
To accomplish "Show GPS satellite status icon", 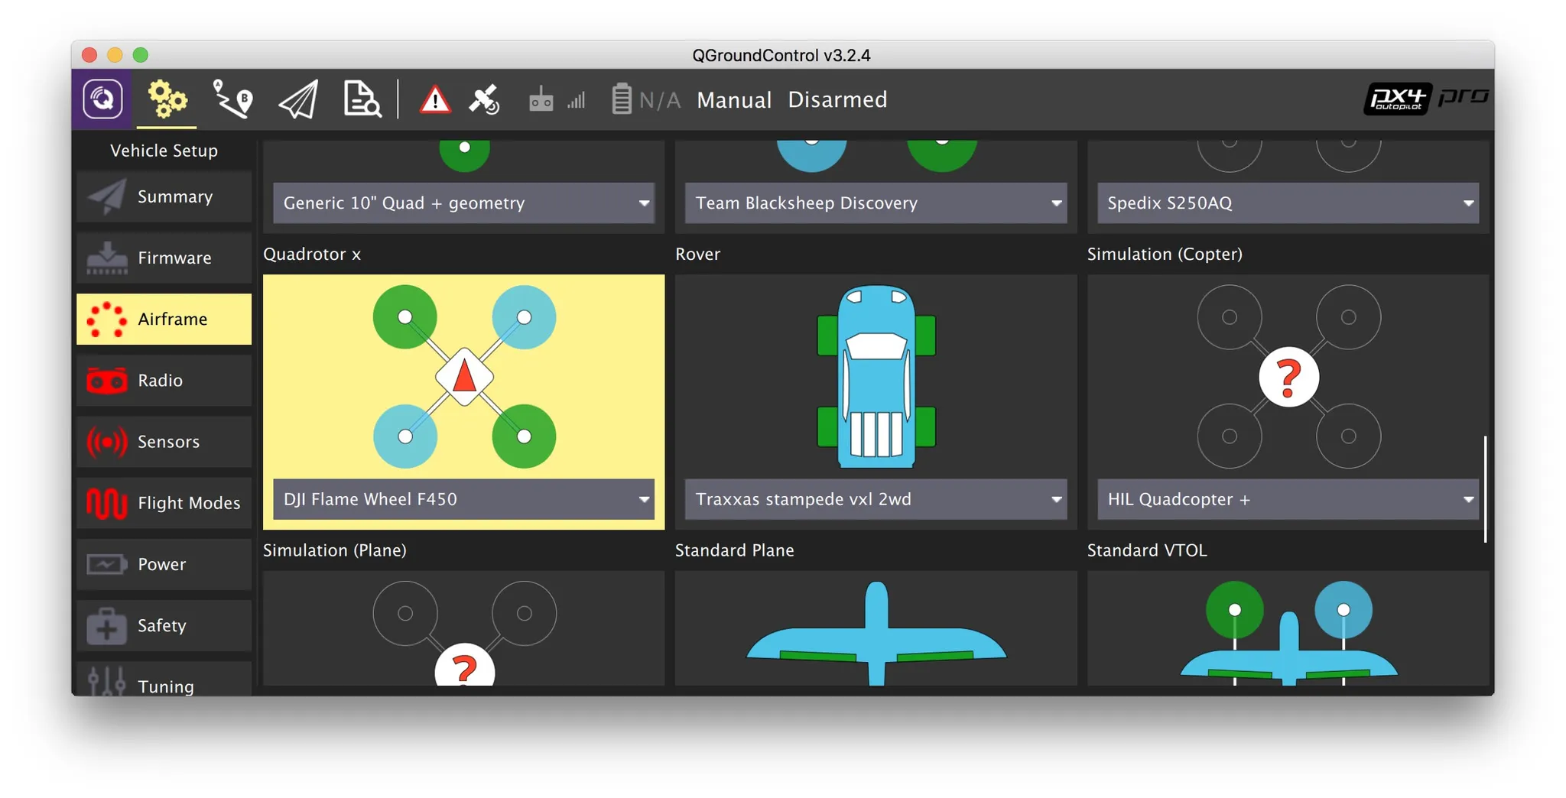I will tap(485, 99).
